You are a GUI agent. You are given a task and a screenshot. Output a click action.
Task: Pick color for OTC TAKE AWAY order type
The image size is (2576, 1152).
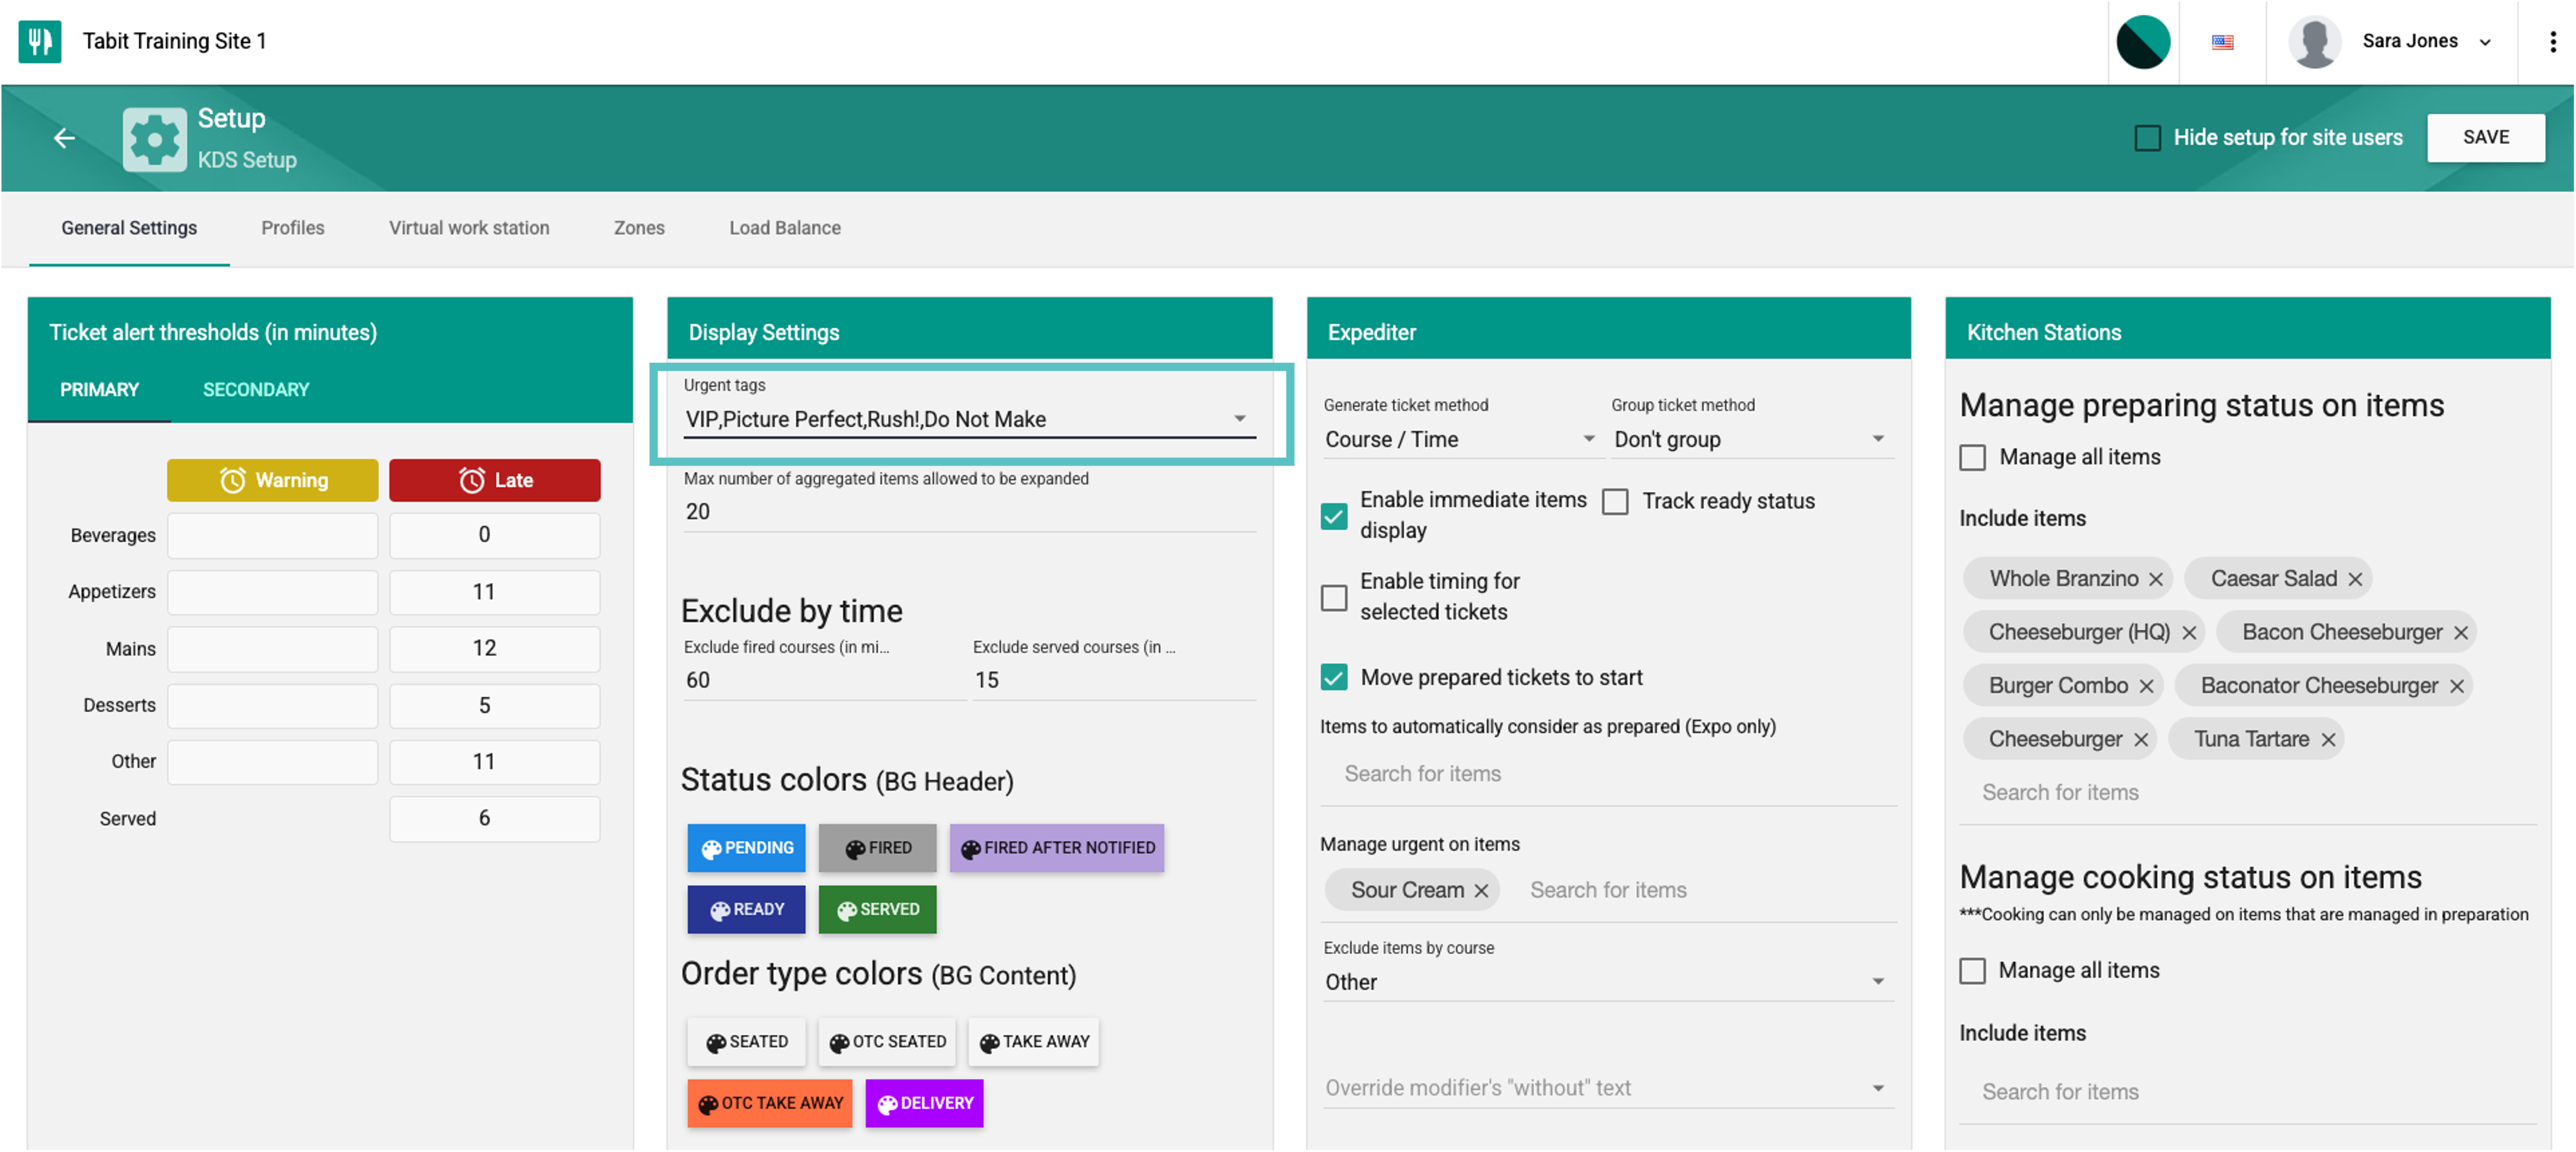point(770,1104)
